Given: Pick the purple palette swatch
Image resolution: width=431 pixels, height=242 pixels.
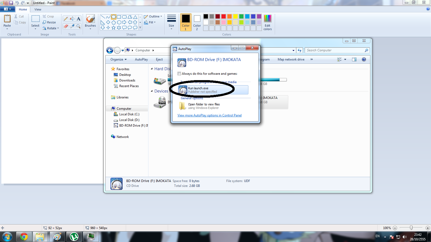Looking at the screenshot, I should [259, 16].
